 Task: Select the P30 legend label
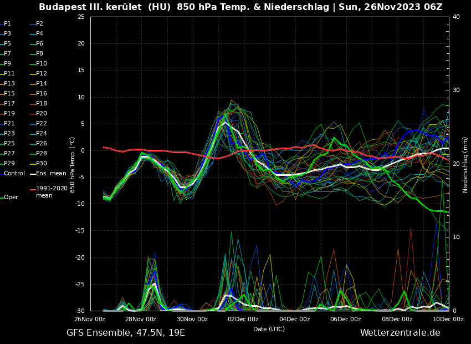[x=42, y=164]
